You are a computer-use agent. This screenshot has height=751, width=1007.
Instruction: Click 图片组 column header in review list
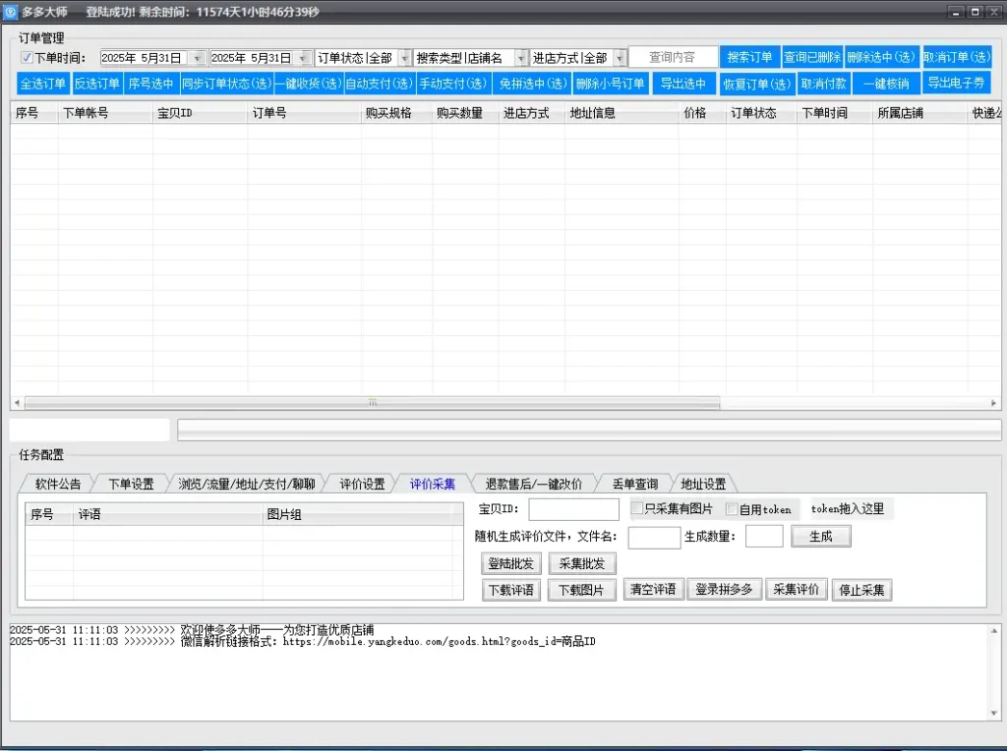point(362,514)
